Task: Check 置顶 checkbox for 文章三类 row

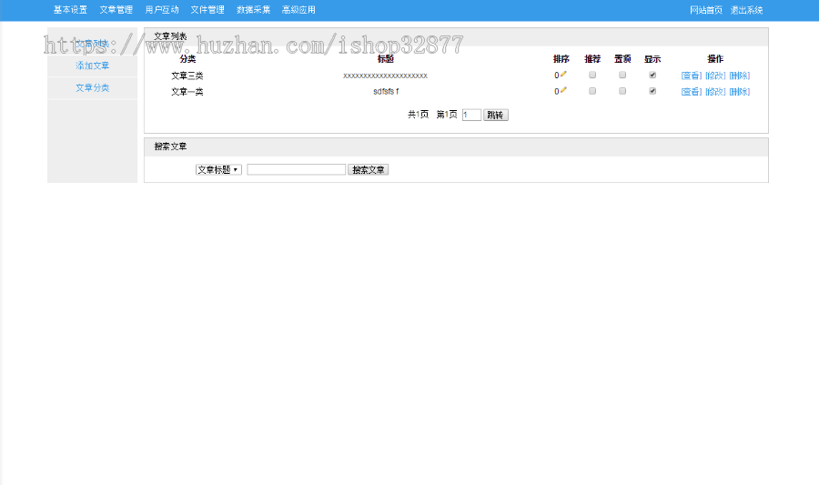Action: (x=622, y=76)
